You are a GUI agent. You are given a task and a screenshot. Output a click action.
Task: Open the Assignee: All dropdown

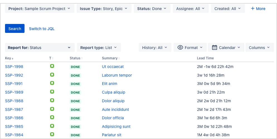(191, 8)
